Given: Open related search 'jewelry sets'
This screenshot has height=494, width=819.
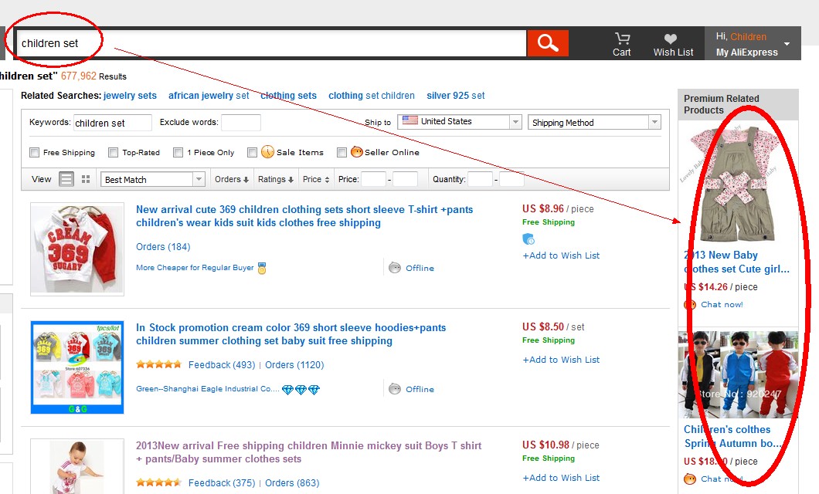Looking at the screenshot, I should tap(130, 96).
